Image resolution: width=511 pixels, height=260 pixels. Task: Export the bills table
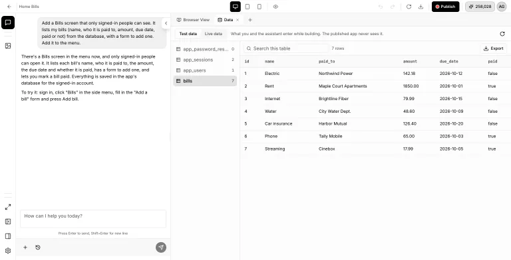tap(494, 48)
